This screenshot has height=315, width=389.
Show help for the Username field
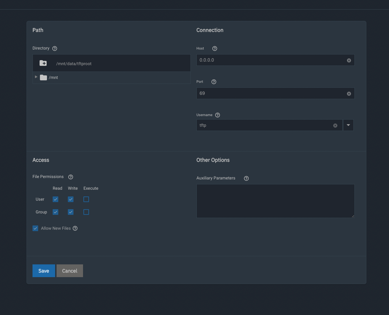(218, 115)
